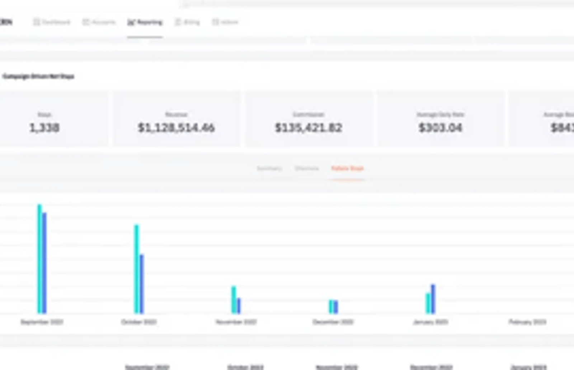This screenshot has width=574, height=370.
Task: Click the Campaign Driven Net Stays heading
Action: [x=38, y=76]
